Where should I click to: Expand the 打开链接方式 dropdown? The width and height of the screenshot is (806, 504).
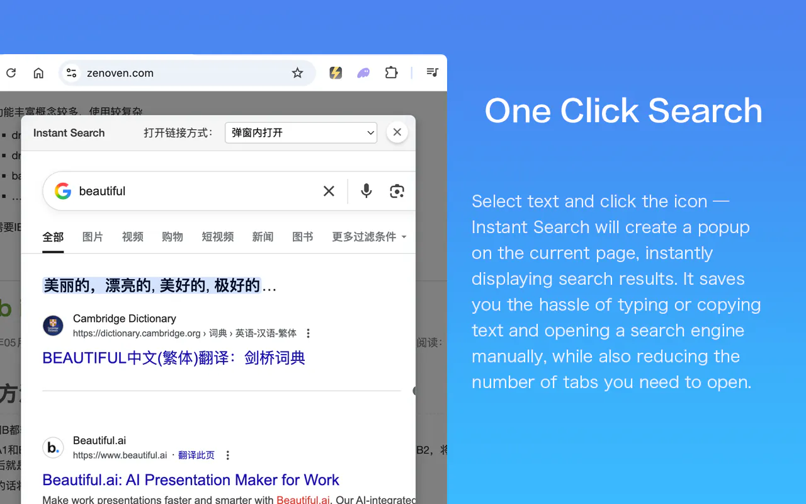click(301, 133)
